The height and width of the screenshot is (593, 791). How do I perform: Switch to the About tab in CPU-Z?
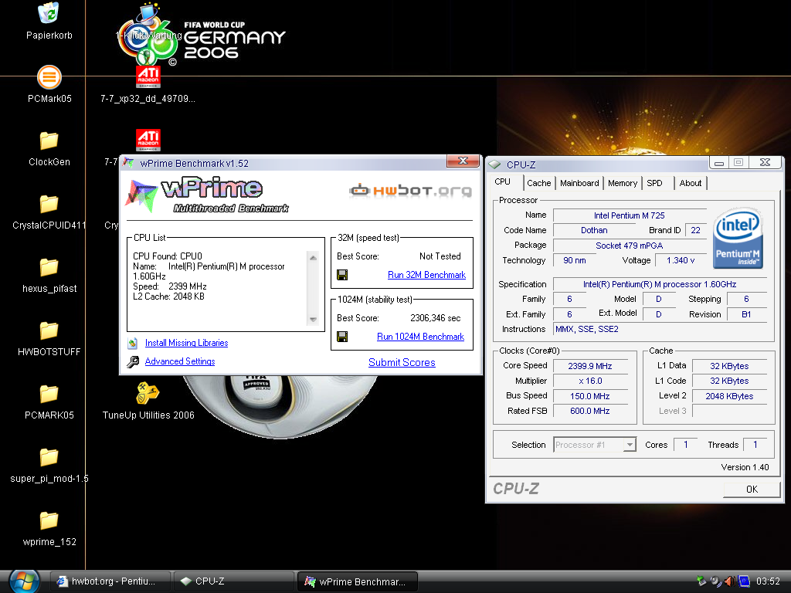click(690, 183)
